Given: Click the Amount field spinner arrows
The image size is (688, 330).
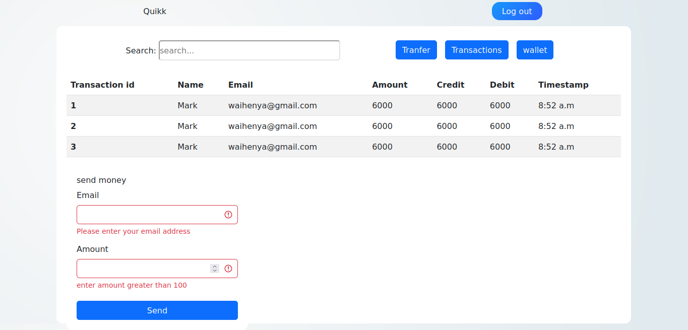Looking at the screenshot, I should [215, 269].
